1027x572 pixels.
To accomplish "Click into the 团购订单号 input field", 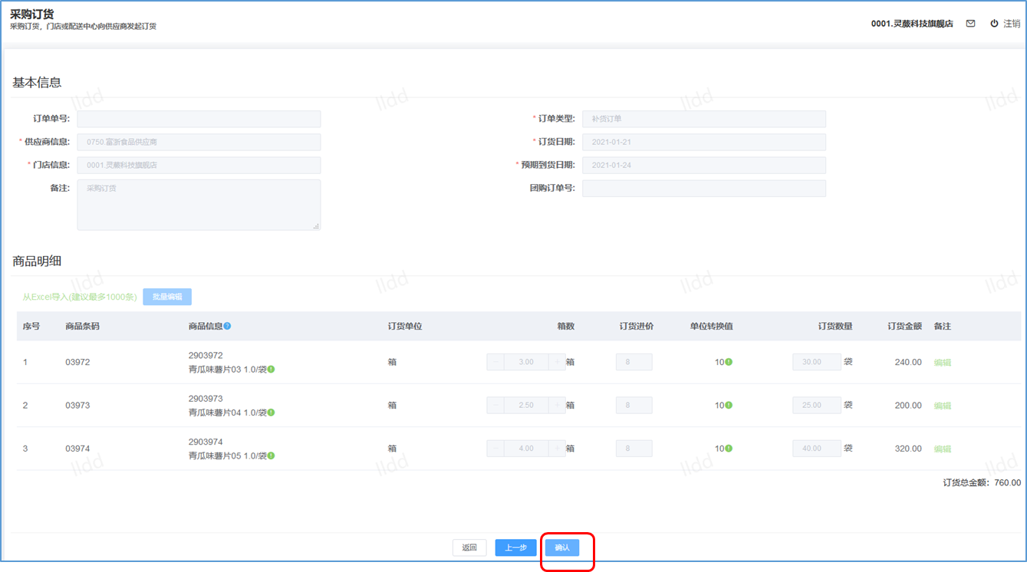I will click(x=704, y=188).
